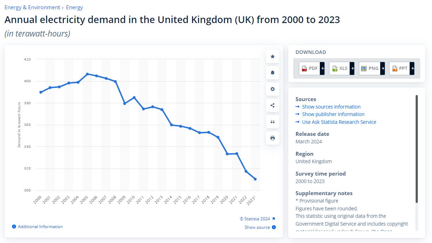Toggle the favorite star for this statistic
Image resolution: width=432 pixels, height=243 pixels.
point(272,56)
